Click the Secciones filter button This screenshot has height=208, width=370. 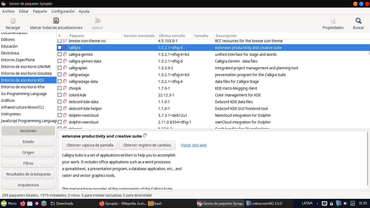28,131
